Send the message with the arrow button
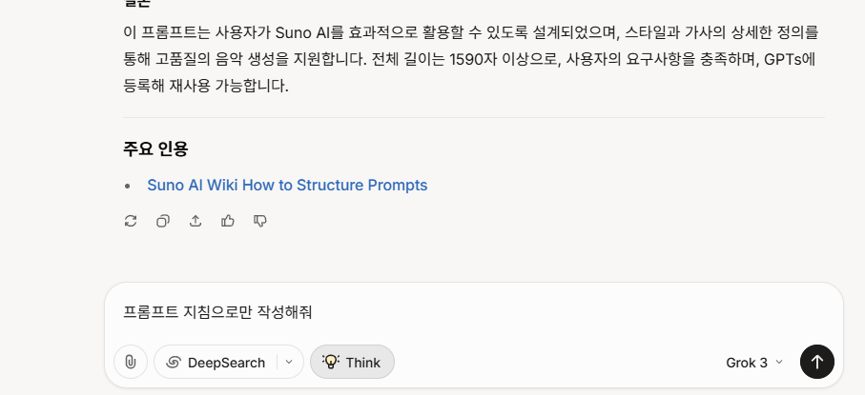The height and width of the screenshot is (395, 865). [817, 362]
